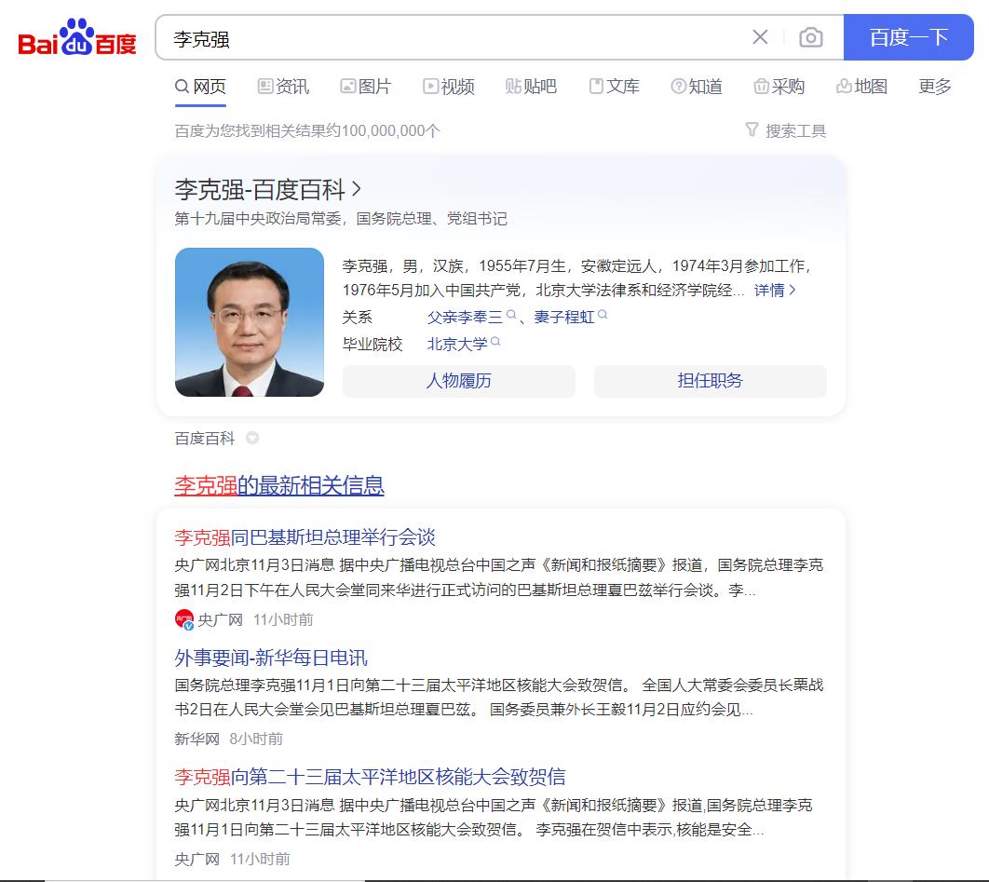Viewport: 989px width, 882px height.
Task: Click magnifier icon next to 妻子程虹
Action: (603, 314)
